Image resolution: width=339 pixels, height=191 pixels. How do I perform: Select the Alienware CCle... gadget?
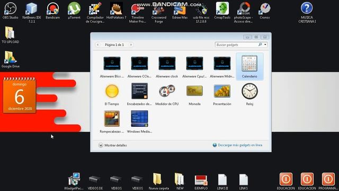click(139, 67)
